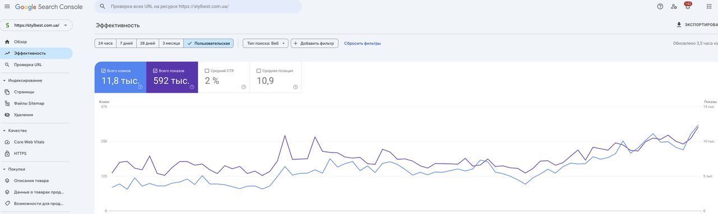Viewport: 718px width, 214px height.
Task: Click the Возможности для прод... tag icon
Action: pos(7,203)
